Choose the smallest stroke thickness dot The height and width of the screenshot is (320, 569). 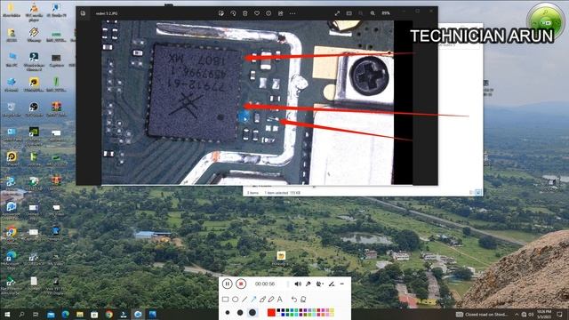click(x=228, y=312)
